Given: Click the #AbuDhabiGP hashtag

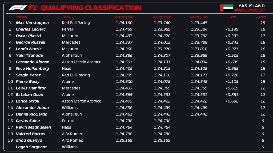Looking at the screenshot, I should [x=250, y=10].
